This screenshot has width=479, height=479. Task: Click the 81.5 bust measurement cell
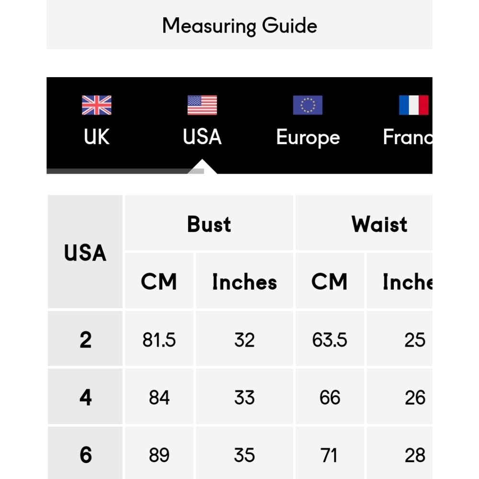click(159, 339)
